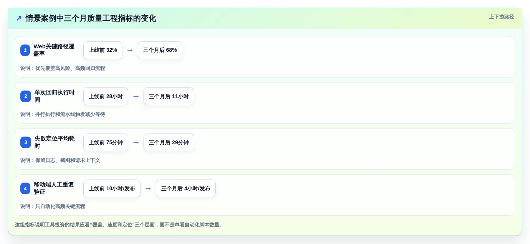Viewport: 530px width, 244px height.
Task: Click the 上线前 10小时/发布 value chip
Action: (x=112, y=188)
